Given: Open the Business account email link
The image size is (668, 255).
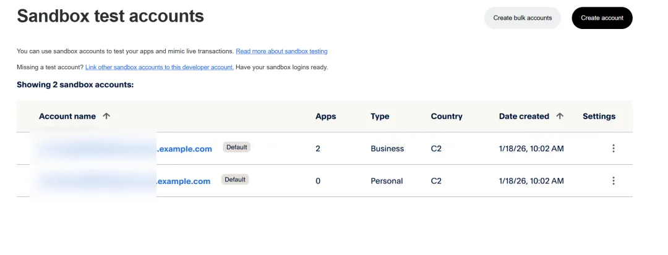Looking at the screenshot, I should click(x=184, y=149).
